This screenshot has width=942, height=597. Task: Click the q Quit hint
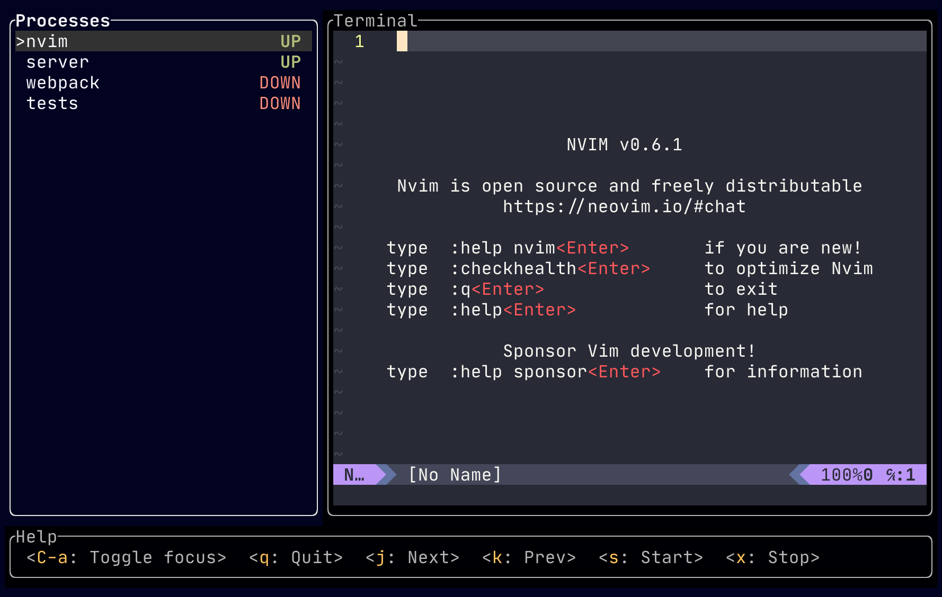[296, 557]
